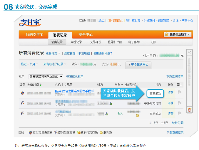The image size is (199, 150).
Task: Expand 更多筛选方式 filter options
Action: [138, 65]
